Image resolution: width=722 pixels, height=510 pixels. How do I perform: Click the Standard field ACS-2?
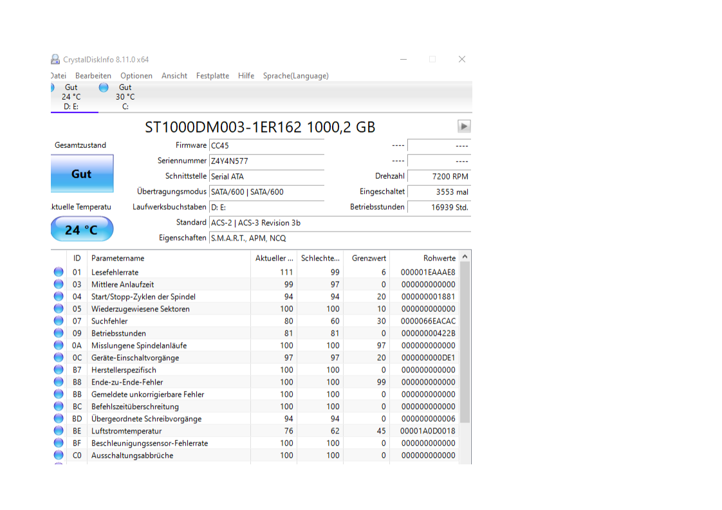point(340,223)
